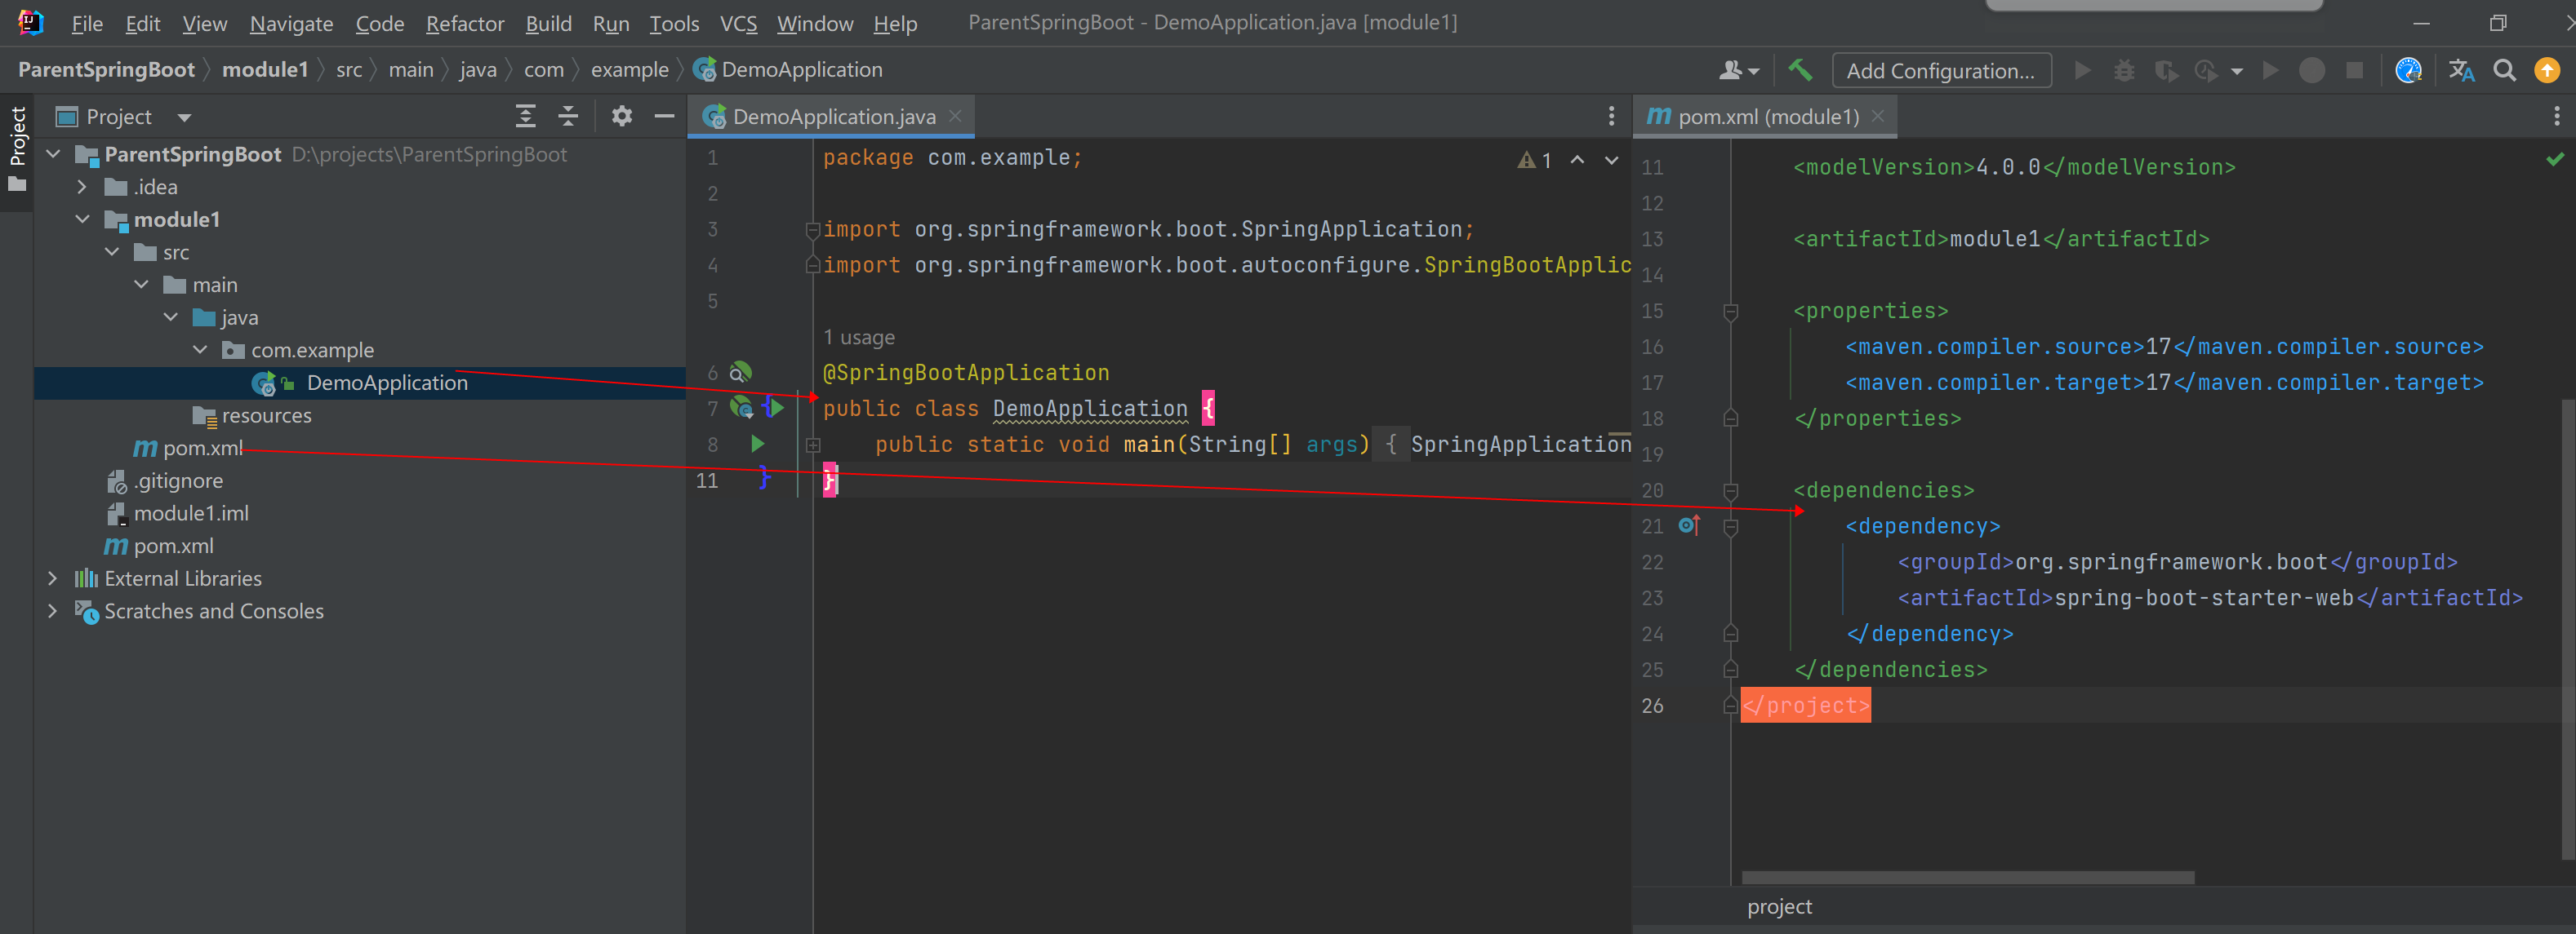Image resolution: width=2576 pixels, height=934 pixels.
Task: Click the project breadcrumb below the pom editor
Action: pyautogui.click(x=1779, y=906)
